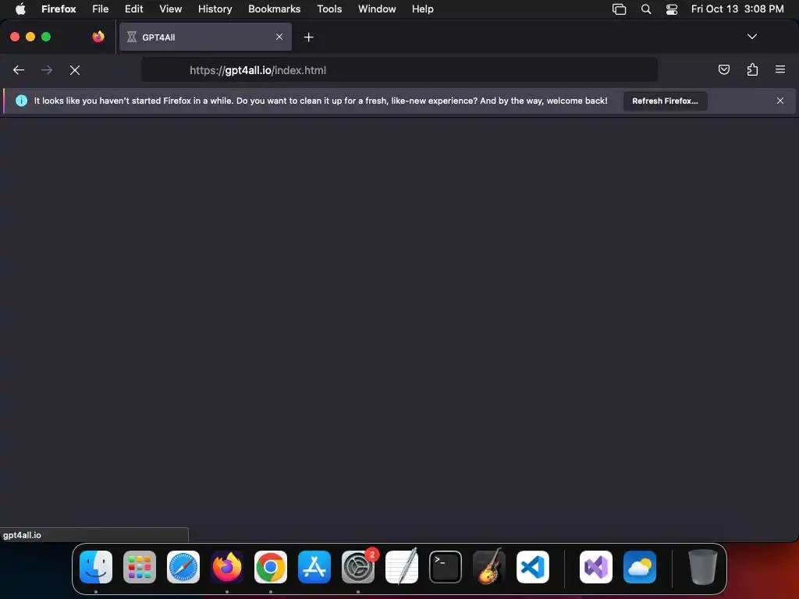Open the Apple menu
Image resolution: width=799 pixels, height=599 pixels.
(x=20, y=9)
